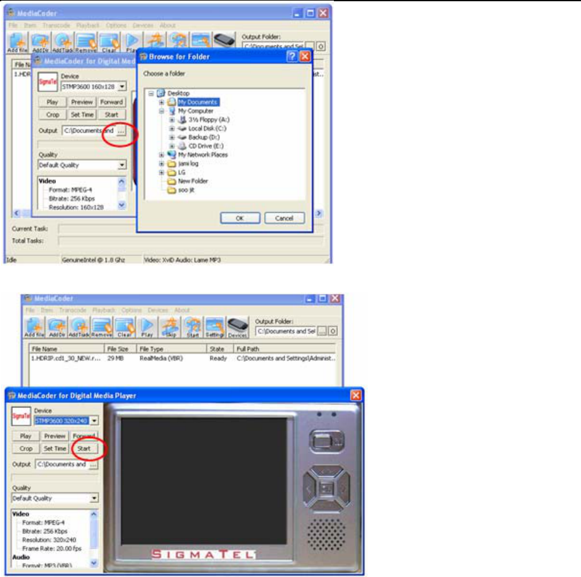Viewport: 581px width, 577px height.
Task: Click Forward button in the 160x128 dialog
Action: (x=111, y=102)
